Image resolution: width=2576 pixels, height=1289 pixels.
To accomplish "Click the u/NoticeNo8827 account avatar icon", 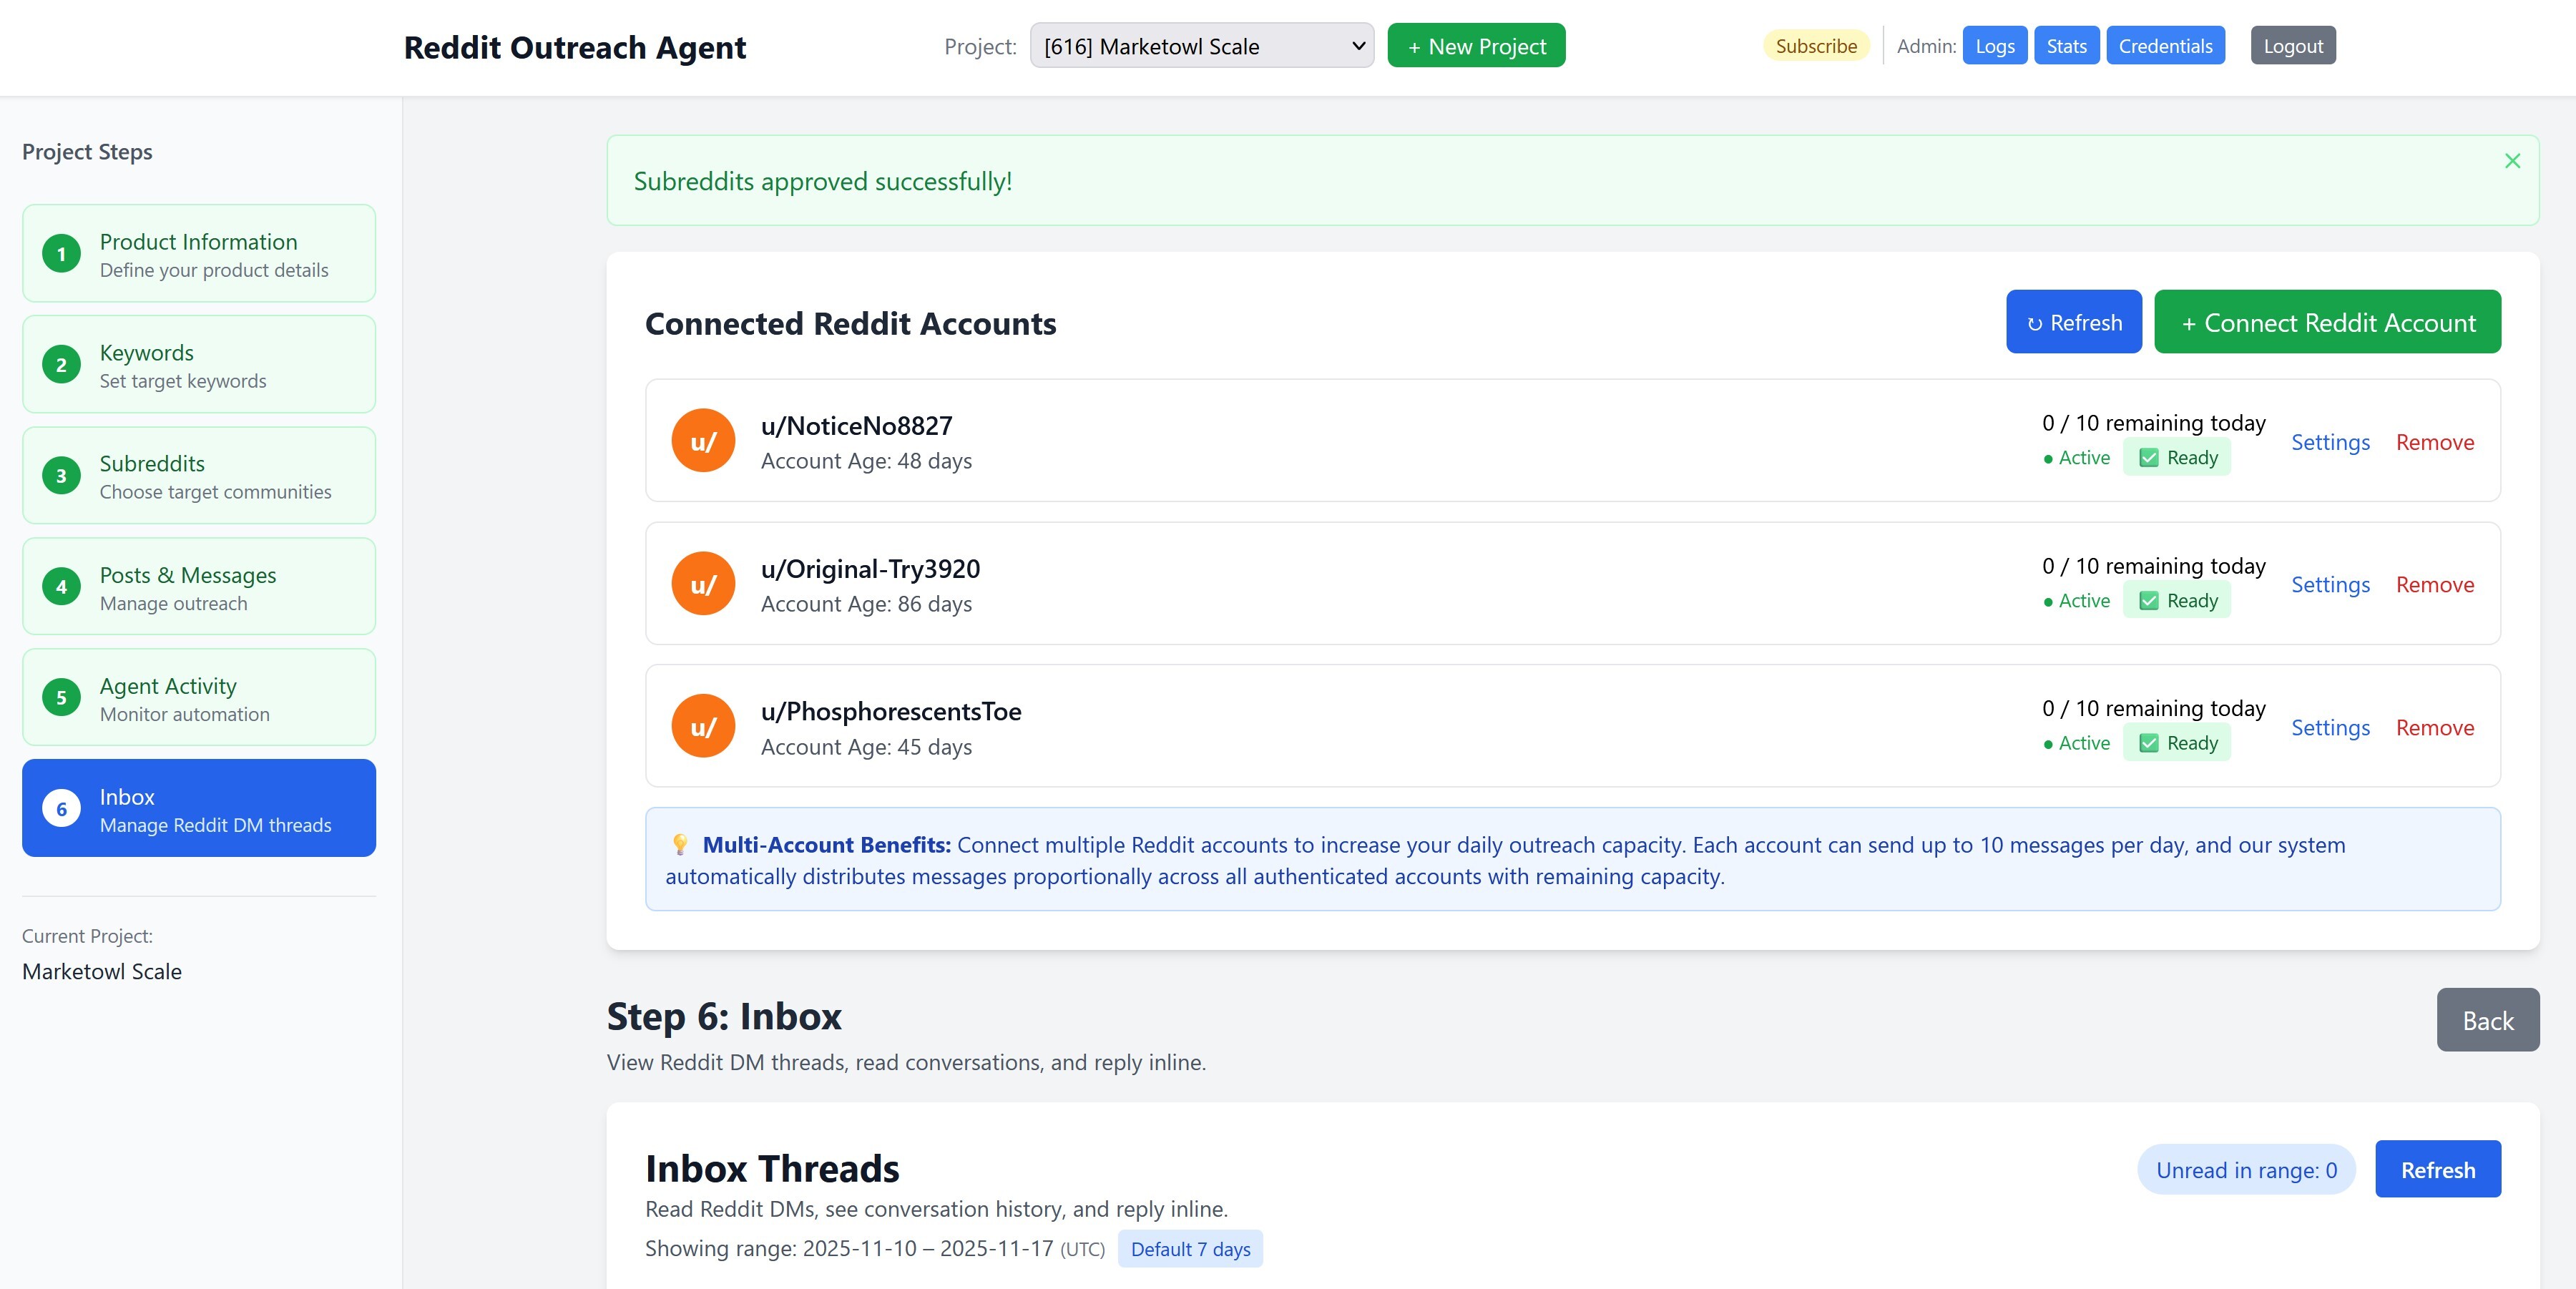I will (x=703, y=440).
